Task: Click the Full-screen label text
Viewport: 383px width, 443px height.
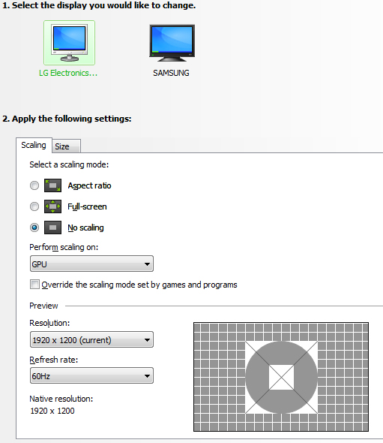Action: [87, 206]
